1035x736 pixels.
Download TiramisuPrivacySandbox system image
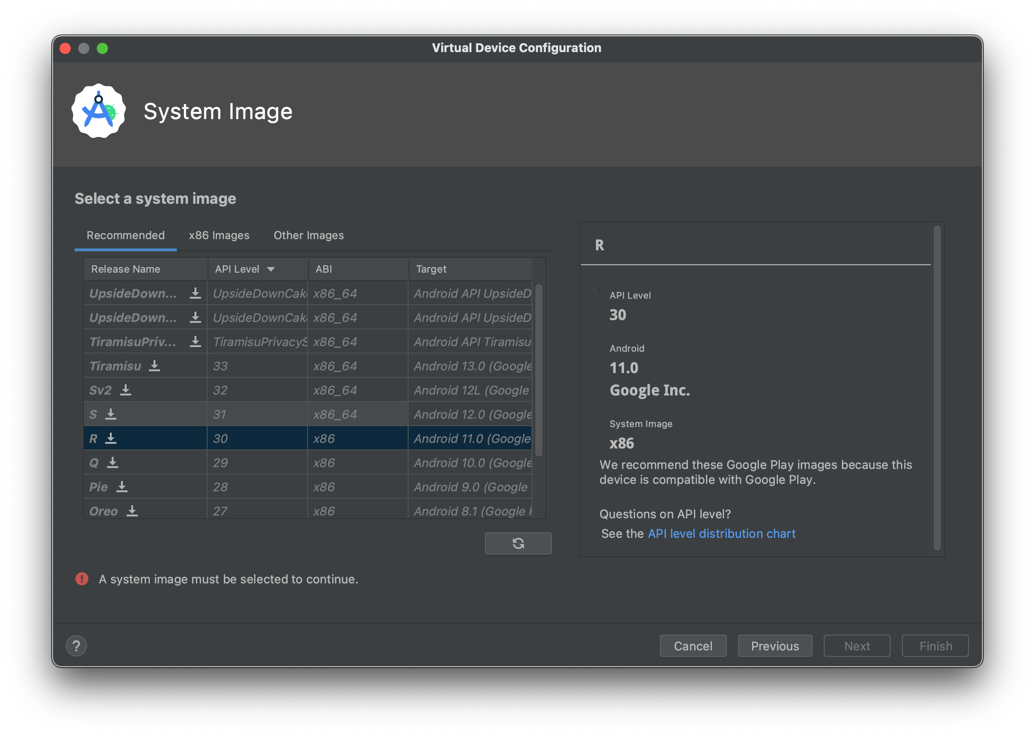point(195,342)
